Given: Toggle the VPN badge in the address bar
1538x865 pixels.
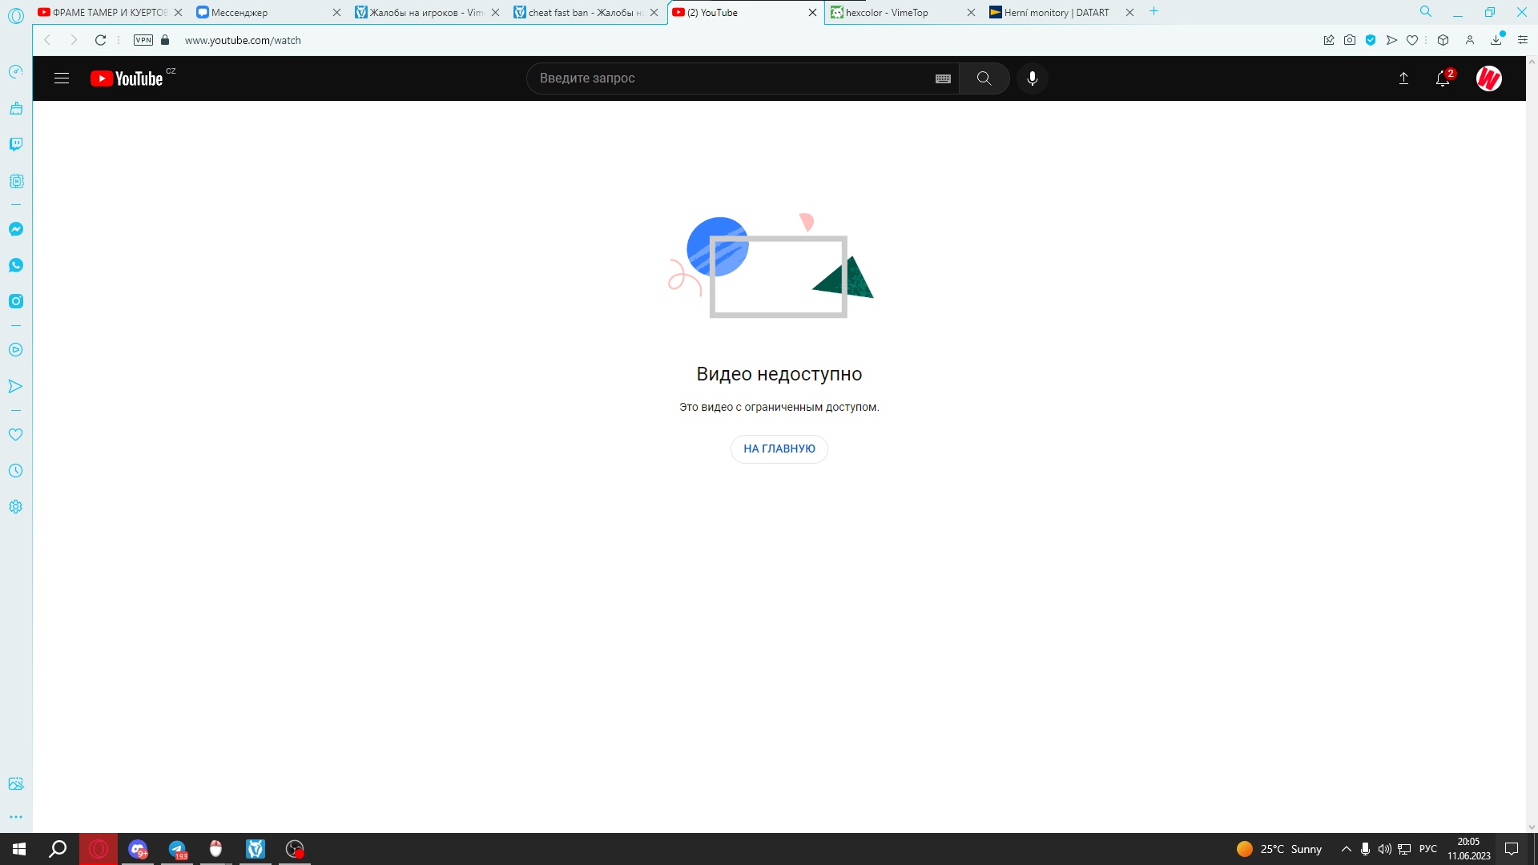Looking at the screenshot, I should pos(143,40).
